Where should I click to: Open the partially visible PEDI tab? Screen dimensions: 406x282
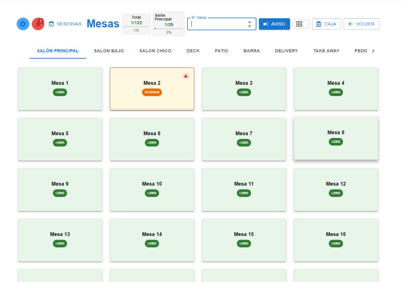click(360, 51)
